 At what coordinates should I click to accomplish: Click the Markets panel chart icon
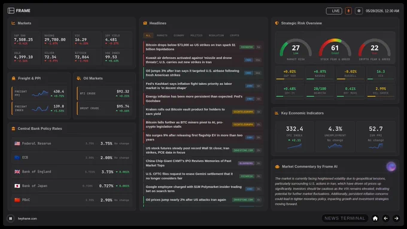tap(13, 23)
